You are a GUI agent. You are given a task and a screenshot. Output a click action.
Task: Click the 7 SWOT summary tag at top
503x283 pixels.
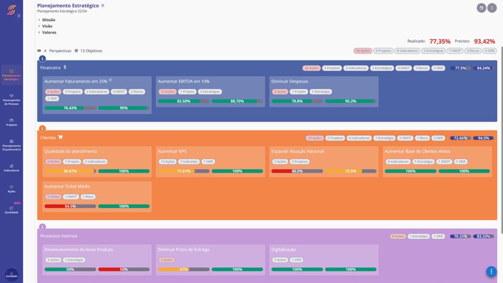[x=455, y=51]
